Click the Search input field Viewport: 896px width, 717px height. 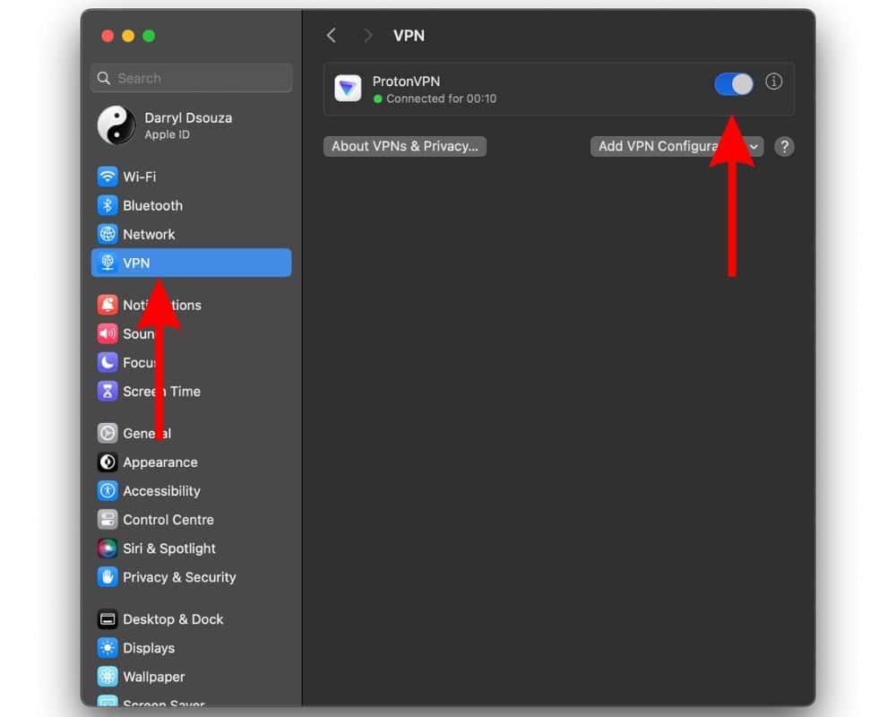192,78
